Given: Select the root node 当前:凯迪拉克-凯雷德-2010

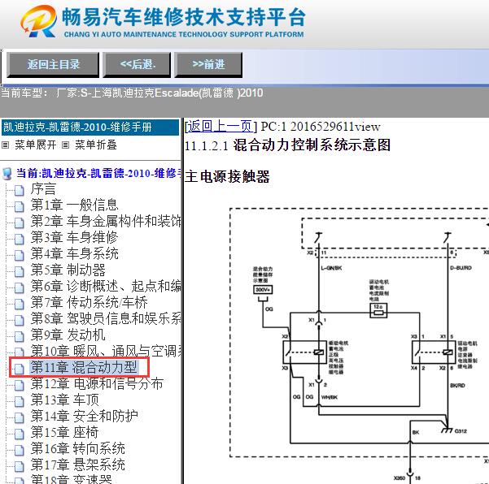Looking at the screenshot, I should 98,173.
